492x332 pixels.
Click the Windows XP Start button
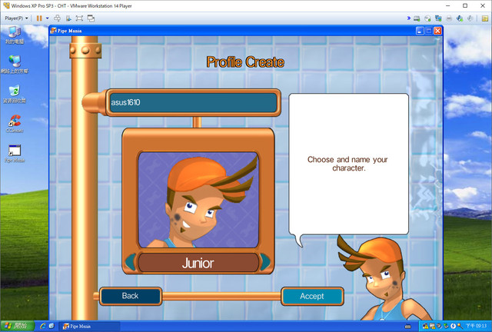(17, 327)
